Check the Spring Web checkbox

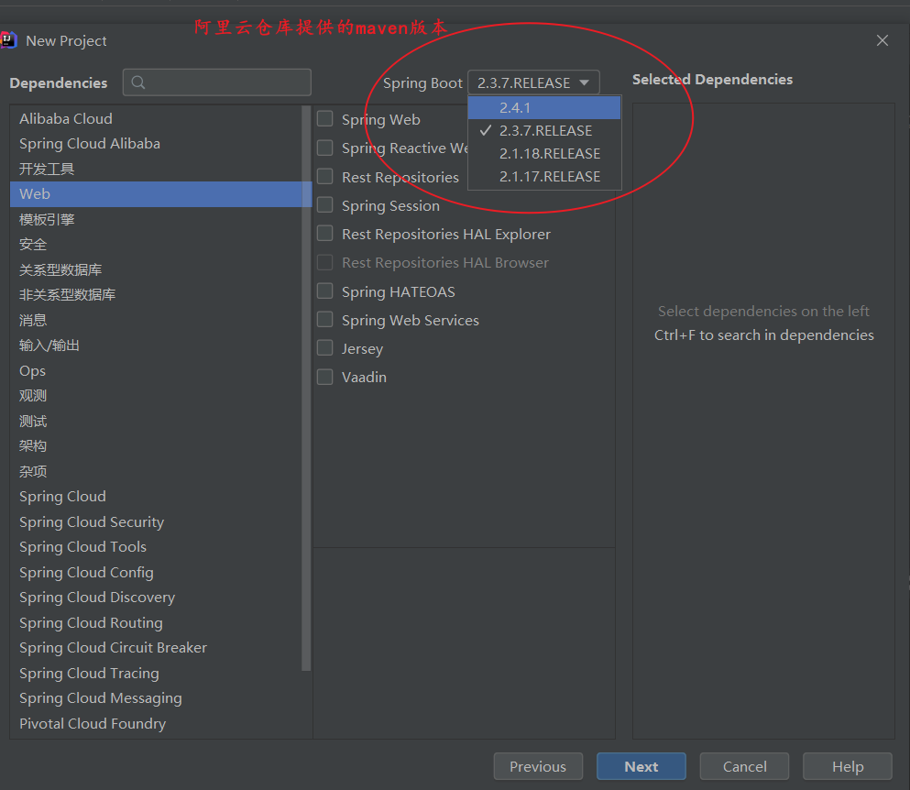tap(325, 119)
